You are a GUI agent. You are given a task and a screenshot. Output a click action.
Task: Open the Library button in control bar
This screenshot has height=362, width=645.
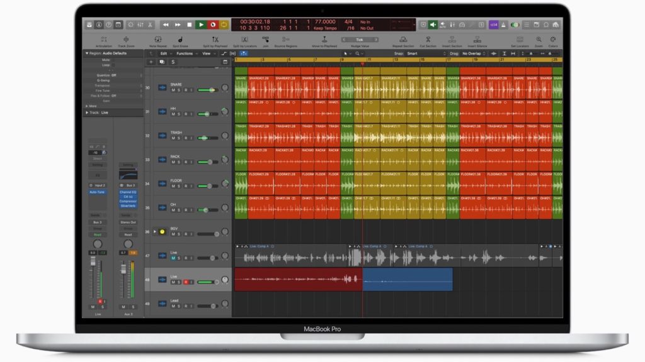pos(89,25)
